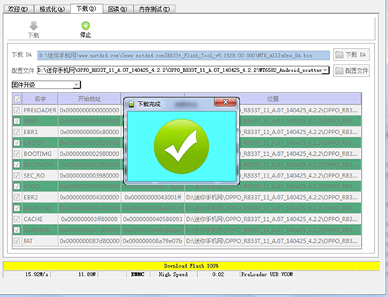
Task: Click the BOOTIMG name cell
Action: (40, 154)
